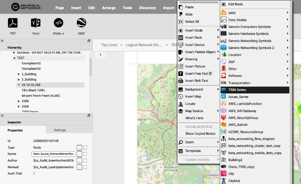Switch to the Settings tab

point(60,130)
